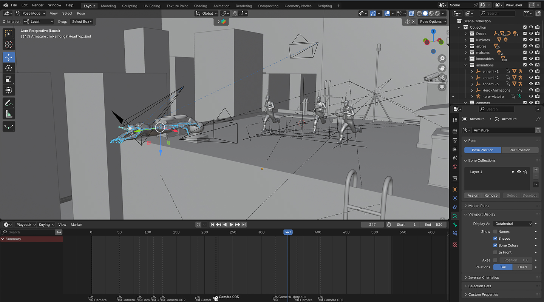Image resolution: width=544 pixels, height=302 pixels.
Task: Select the Measure tool
Action: tap(9, 114)
